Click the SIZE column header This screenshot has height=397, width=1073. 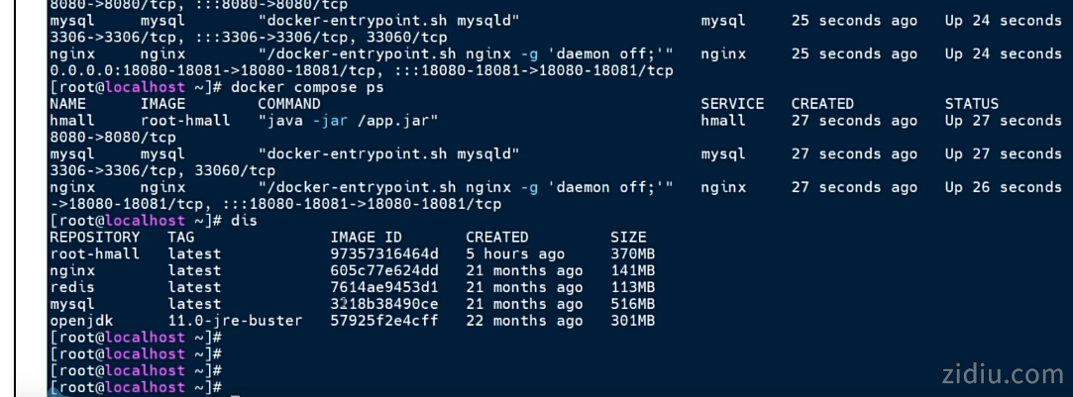coord(628,238)
